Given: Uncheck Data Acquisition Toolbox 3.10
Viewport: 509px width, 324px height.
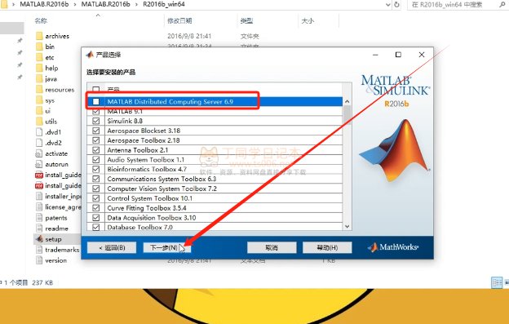Looking at the screenshot, I should click(95, 218).
